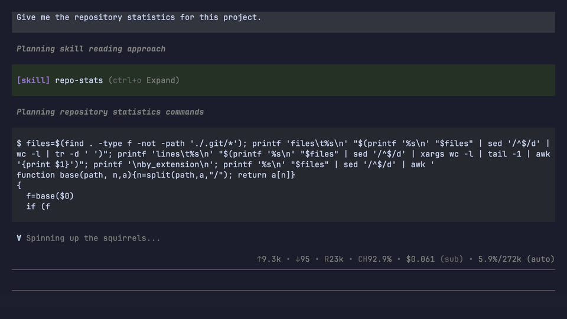The image size is (567, 319).
Task: Click the 'R23k' status entry
Action: (334, 259)
